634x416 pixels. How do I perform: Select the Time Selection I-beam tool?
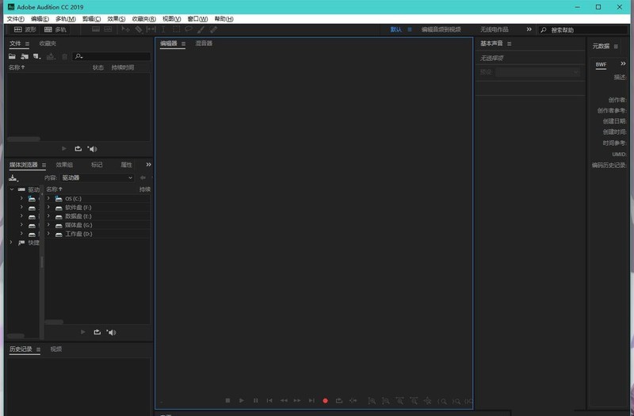coord(164,29)
